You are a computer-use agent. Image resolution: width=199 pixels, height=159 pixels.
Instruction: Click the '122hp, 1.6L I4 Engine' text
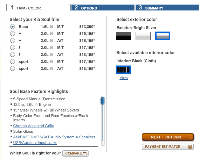coord(32,104)
